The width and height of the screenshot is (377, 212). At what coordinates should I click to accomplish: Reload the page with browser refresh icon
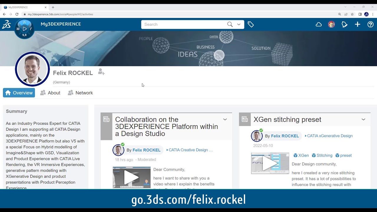[17, 14]
